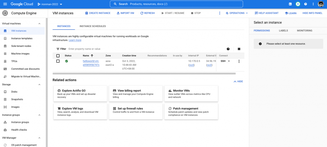Open the top bar three-dot settings menu
The image size is (327, 147).
(x=313, y=4)
